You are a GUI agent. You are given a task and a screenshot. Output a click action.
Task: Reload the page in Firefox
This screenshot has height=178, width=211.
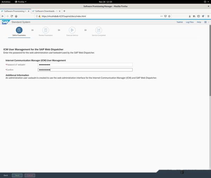click(12, 16)
